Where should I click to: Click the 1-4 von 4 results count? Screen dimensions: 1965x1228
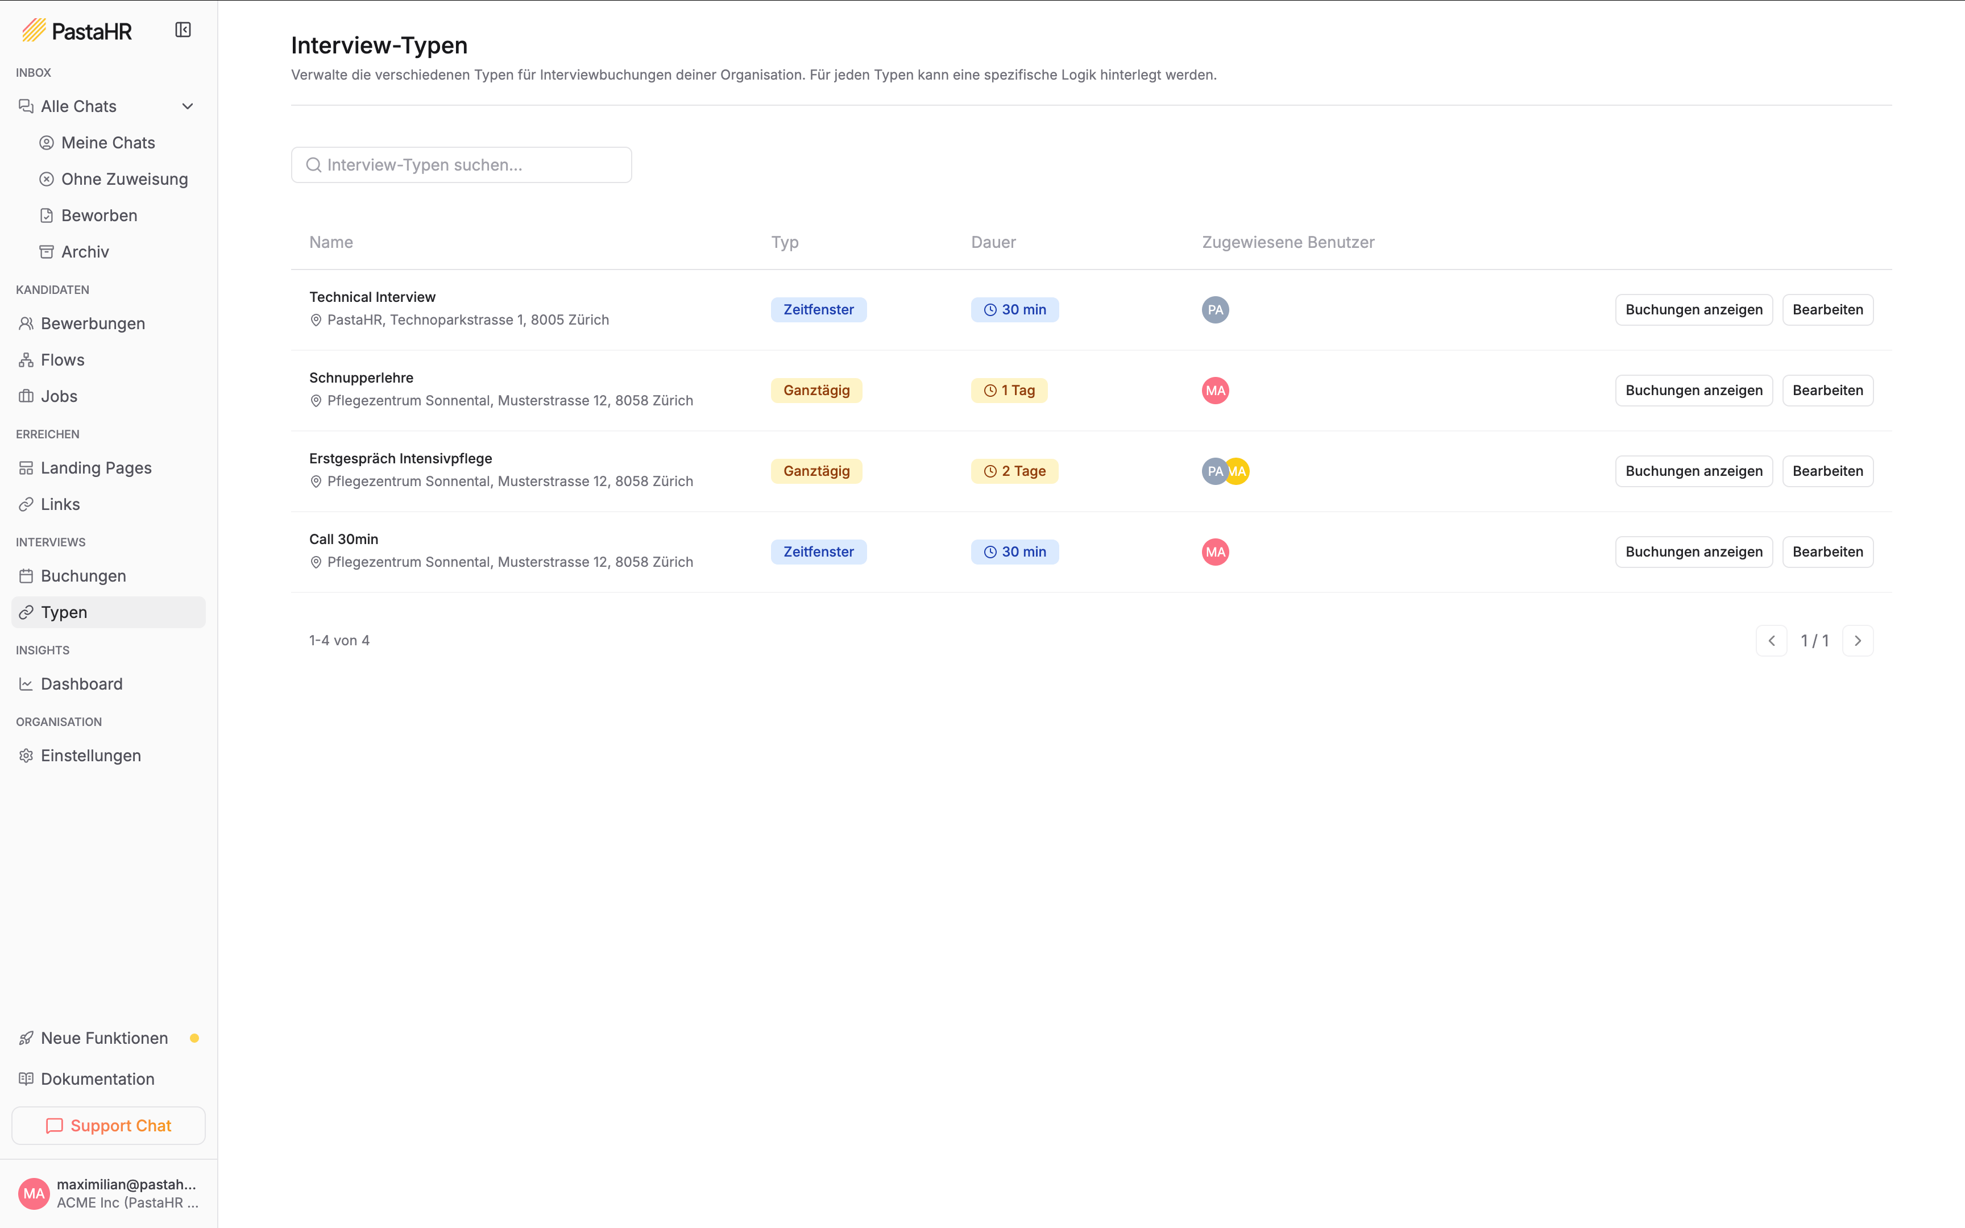click(339, 641)
